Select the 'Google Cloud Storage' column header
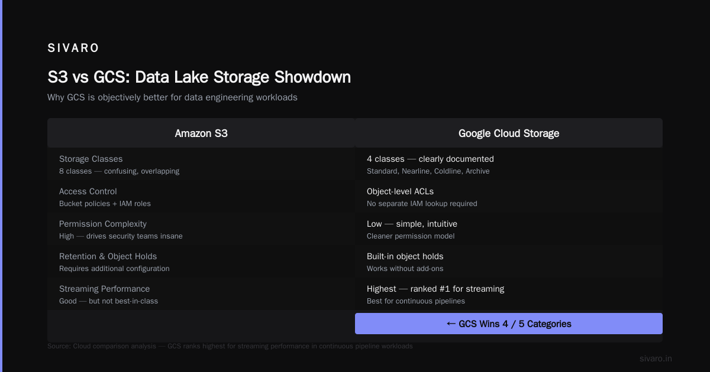The image size is (710, 372). click(x=509, y=133)
